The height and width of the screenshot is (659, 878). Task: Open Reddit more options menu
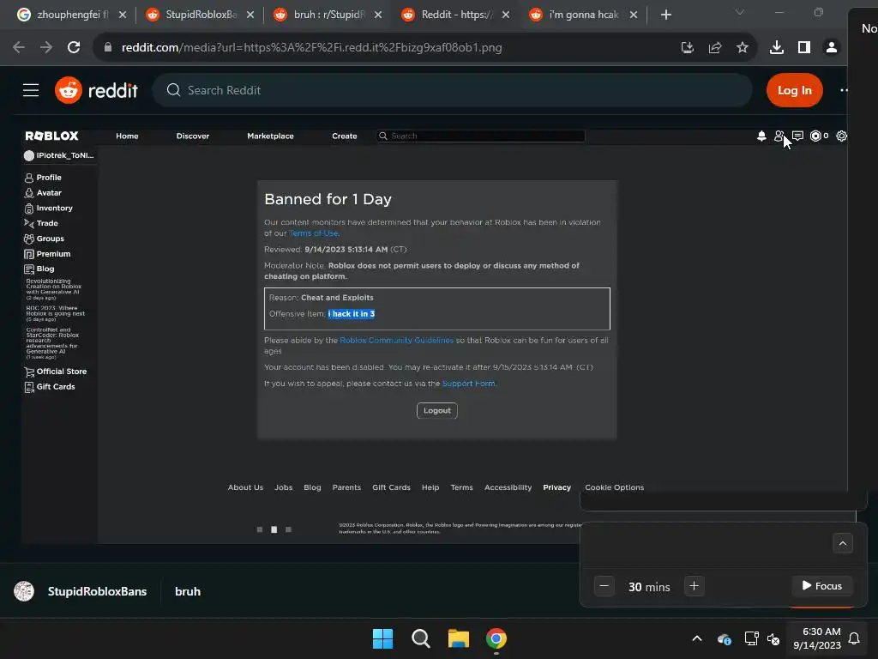(x=844, y=90)
